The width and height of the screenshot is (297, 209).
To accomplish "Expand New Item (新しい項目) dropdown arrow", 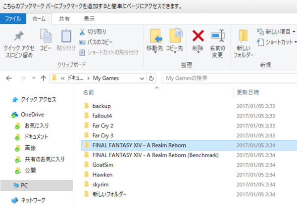I will pos(294,32).
